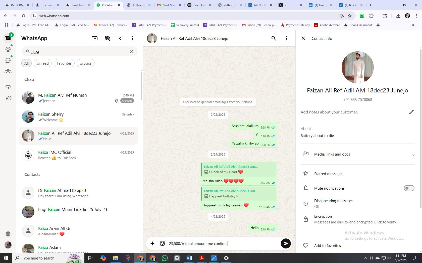The height and width of the screenshot is (263, 422).
Task: Start a new chat with the plus icon
Action: 95,38
